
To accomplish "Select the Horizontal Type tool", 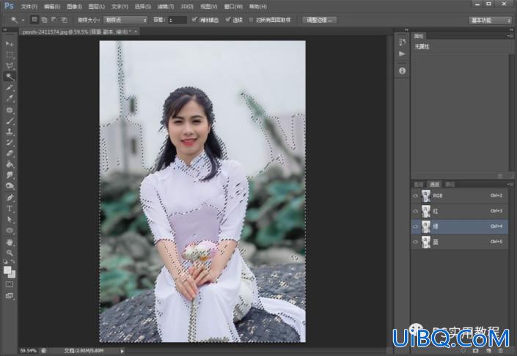I will (10, 209).
